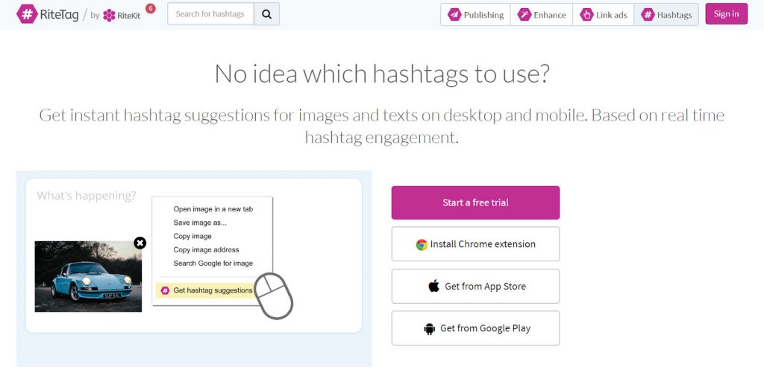Screen dimensions: 764x370
Task: Install Chrome extension button
Action: click(475, 244)
